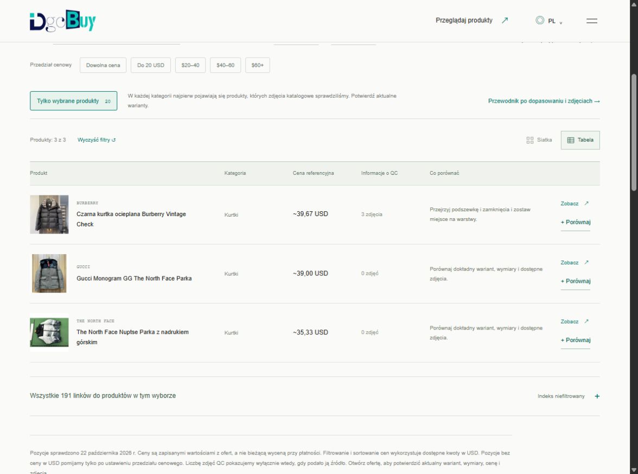The height and width of the screenshot is (474, 638).
Task: Click Zobacz for the Burberry jacket
Action: pos(575,203)
